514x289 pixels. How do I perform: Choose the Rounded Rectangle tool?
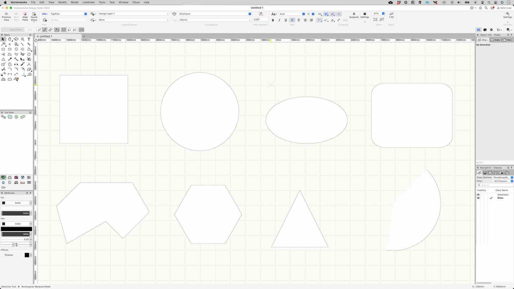[x=10, y=49]
